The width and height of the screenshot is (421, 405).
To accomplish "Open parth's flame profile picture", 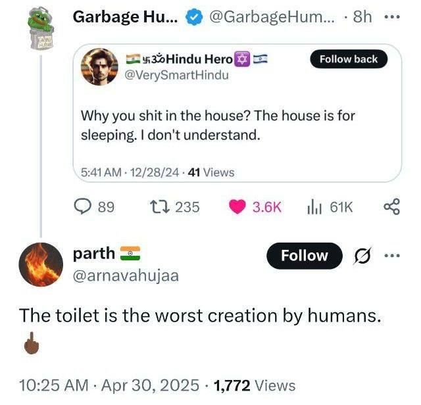I will (40, 264).
